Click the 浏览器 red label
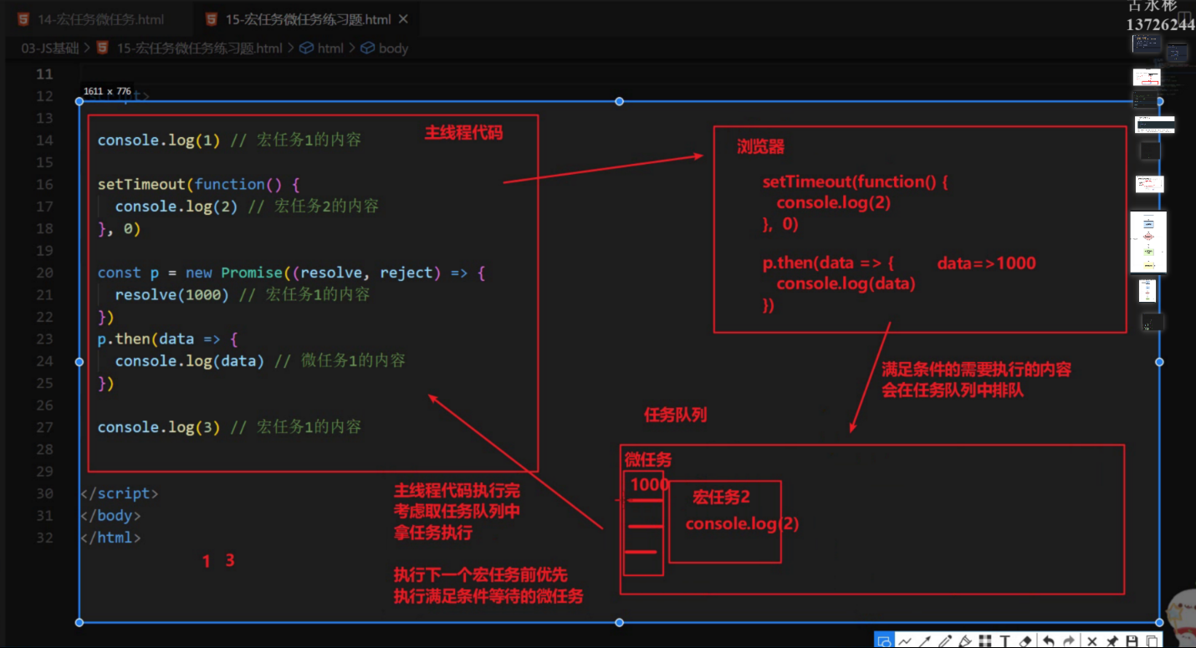The width and height of the screenshot is (1196, 648). pyautogui.click(x=760, y=147)
